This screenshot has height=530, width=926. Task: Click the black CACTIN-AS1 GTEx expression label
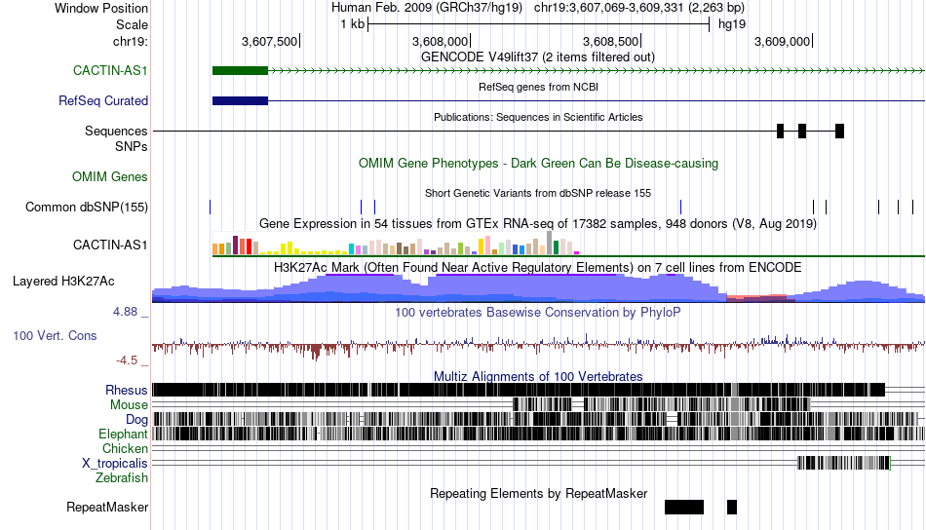click(x=110, y=245)
